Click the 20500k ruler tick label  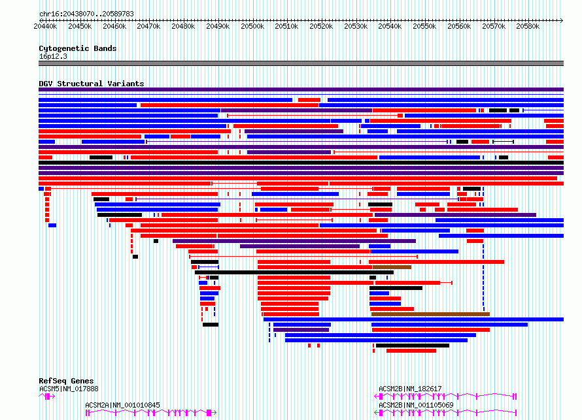point(252,26)
